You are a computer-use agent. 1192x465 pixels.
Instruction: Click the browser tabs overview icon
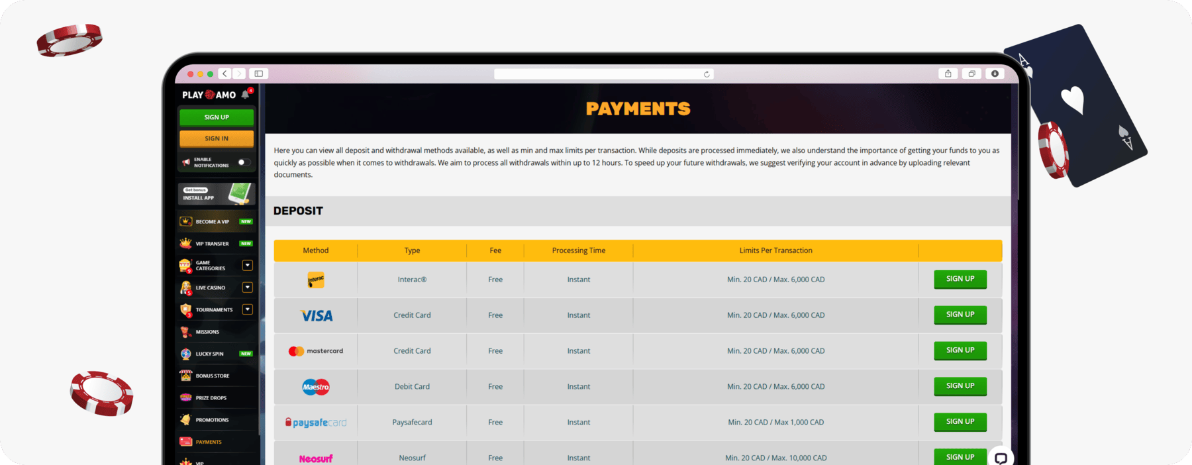click(971, 74)
